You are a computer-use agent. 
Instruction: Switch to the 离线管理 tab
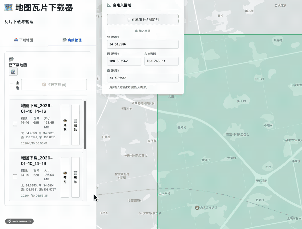(72, 40)
